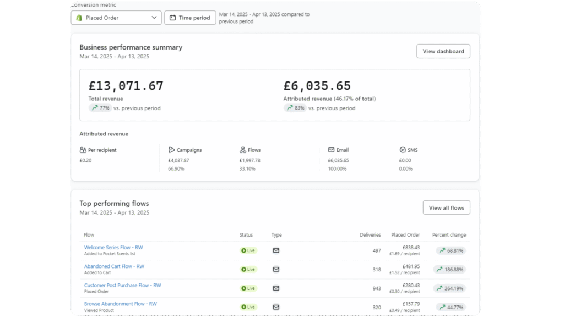Click the Placed Order column header
The height and width of the screenshot is (317, 564).
(405, 234)
